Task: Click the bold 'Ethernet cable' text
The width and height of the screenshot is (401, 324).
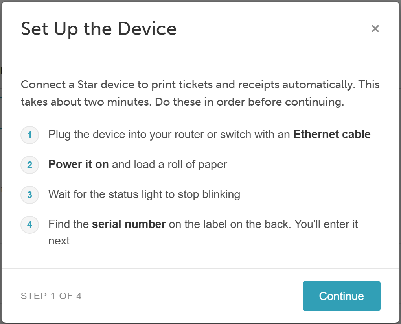Action: 332,135
